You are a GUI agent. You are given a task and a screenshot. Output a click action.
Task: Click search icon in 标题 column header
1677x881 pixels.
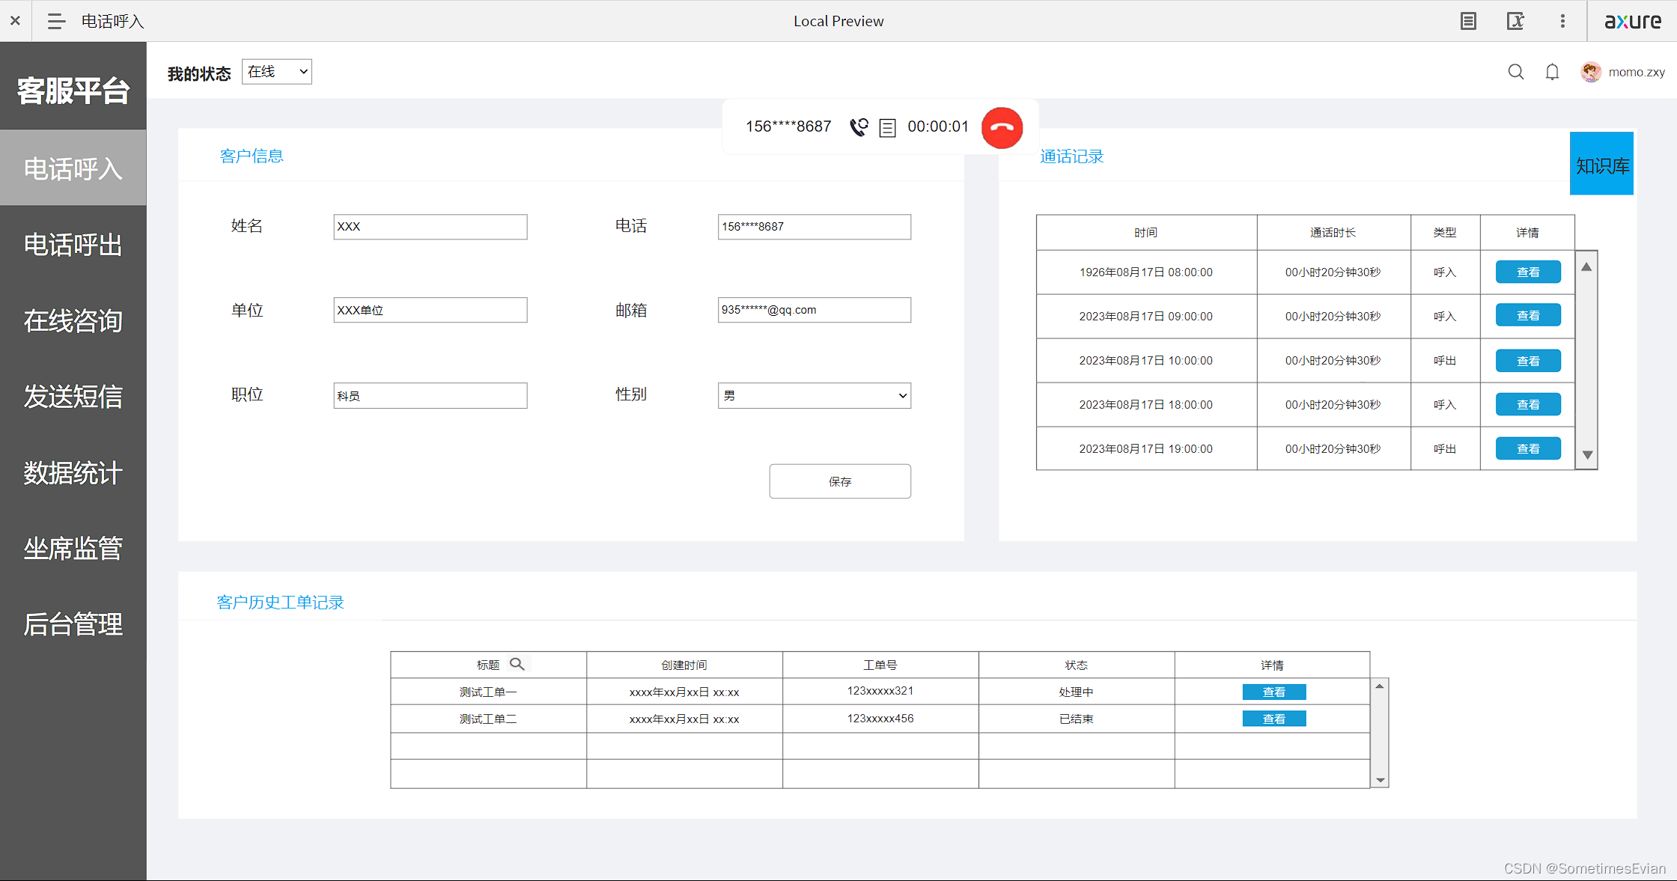(517, 664)
